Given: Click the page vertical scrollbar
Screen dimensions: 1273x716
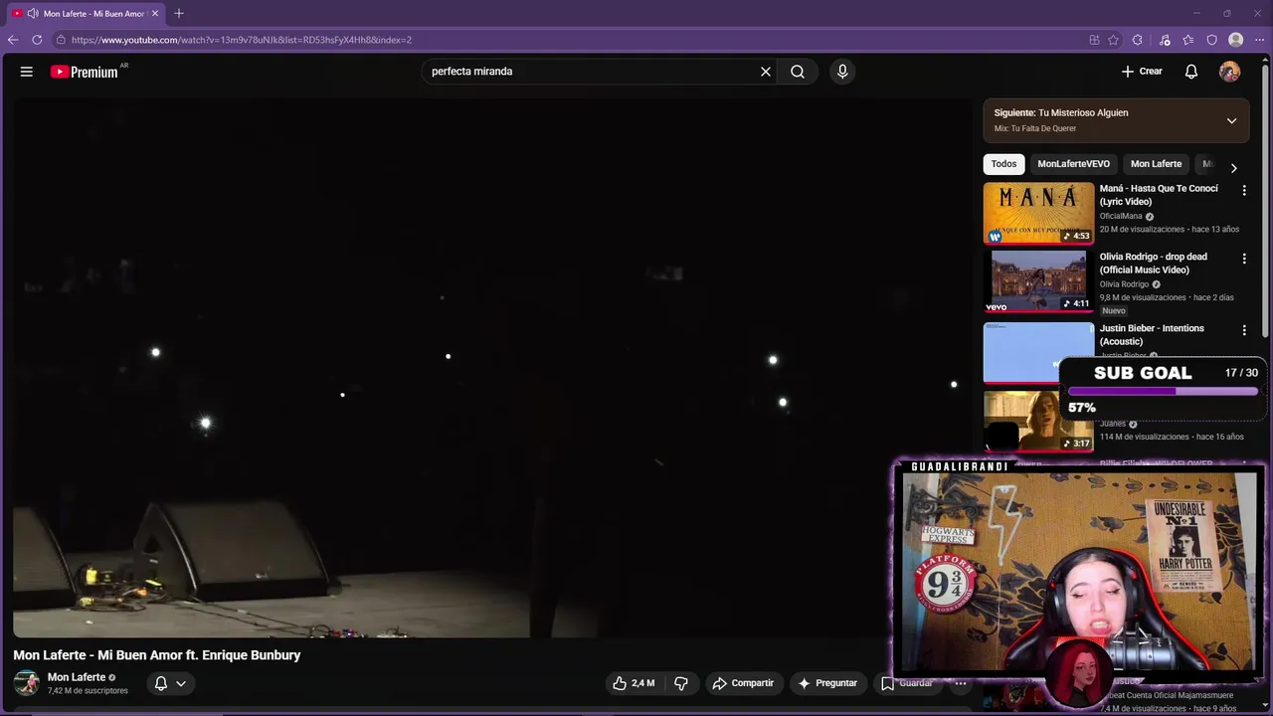Looking at the screenshot, I should pyautogui.click(x=1266, y=199).
